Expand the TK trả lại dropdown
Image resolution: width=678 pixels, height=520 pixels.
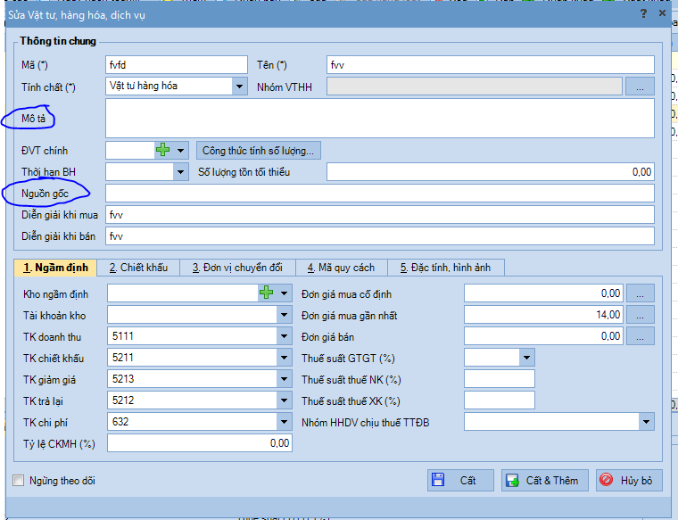(x=284, y=400)
